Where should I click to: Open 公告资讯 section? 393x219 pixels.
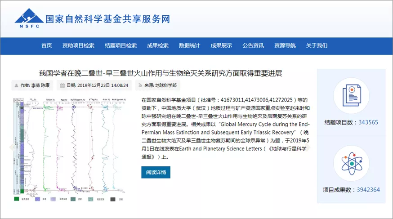click(253, 45)
